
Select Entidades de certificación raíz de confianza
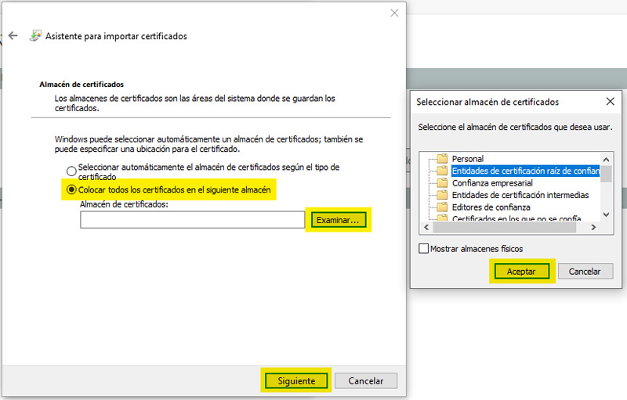click(525, 171)
